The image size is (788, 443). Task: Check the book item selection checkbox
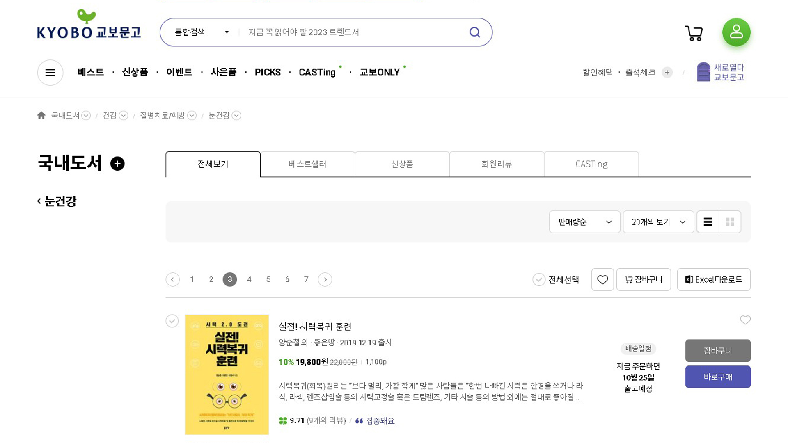(x=172, y=321)
